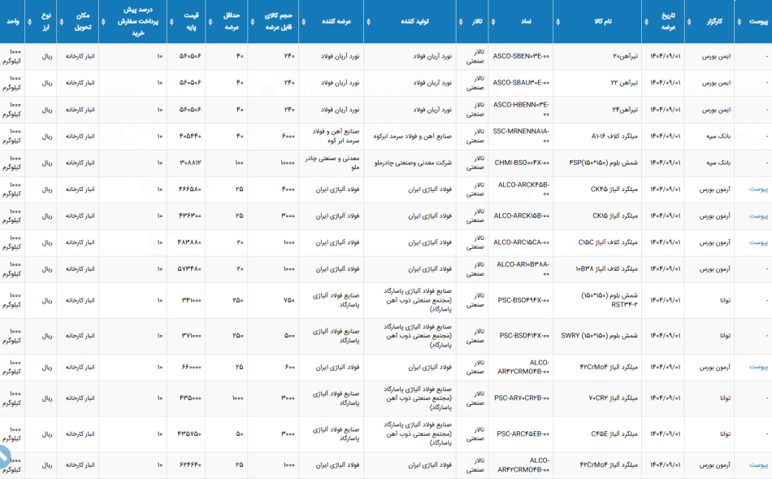Click symbol cell starting with PSC-ARCF
The image size is (772, 479).
tap(523, 433)
